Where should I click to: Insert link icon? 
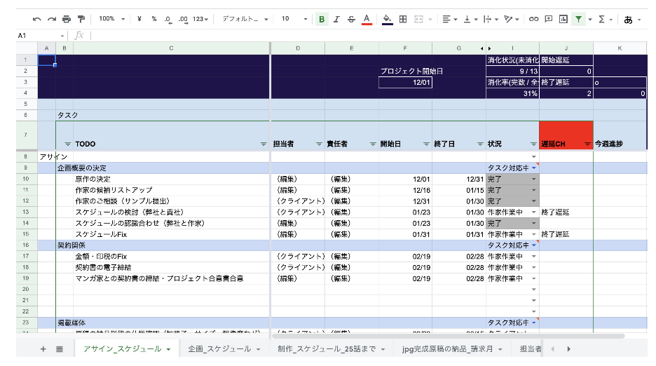point(533,19)
